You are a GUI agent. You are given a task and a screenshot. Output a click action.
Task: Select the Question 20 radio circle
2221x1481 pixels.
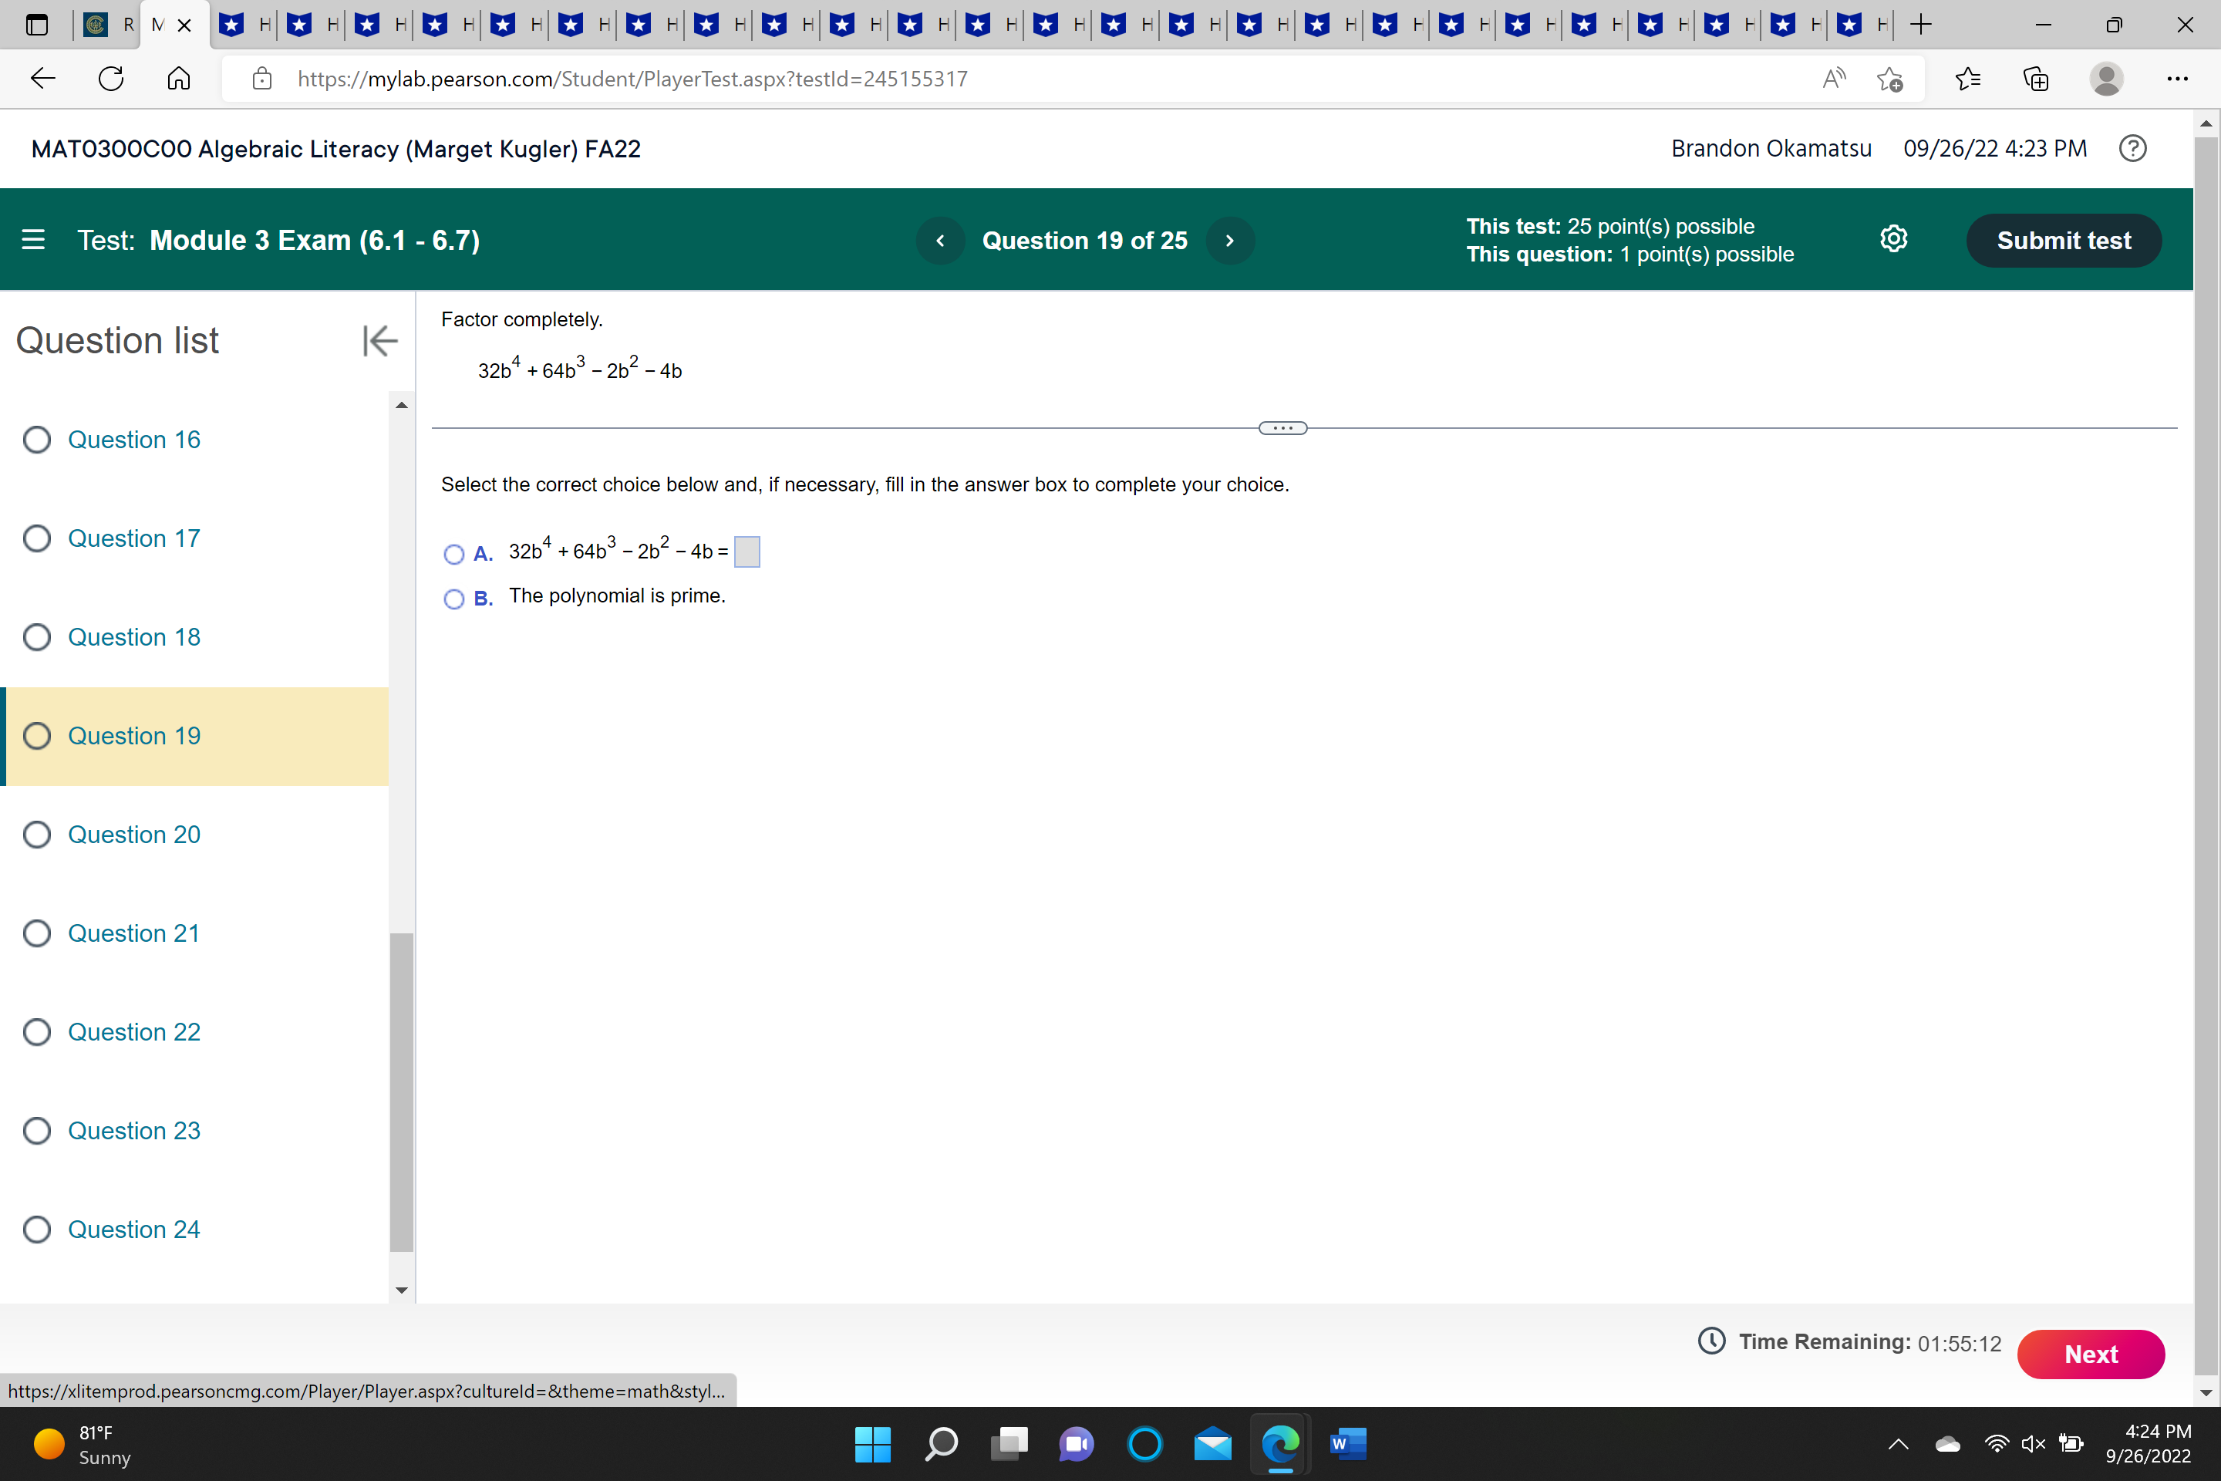click(x=37, y=835)
